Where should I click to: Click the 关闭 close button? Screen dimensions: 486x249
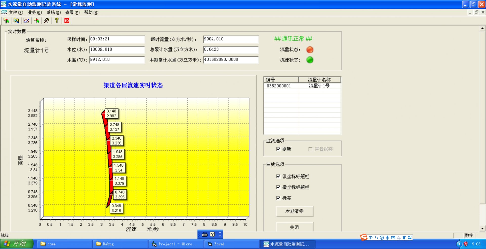tap(295, 227)
